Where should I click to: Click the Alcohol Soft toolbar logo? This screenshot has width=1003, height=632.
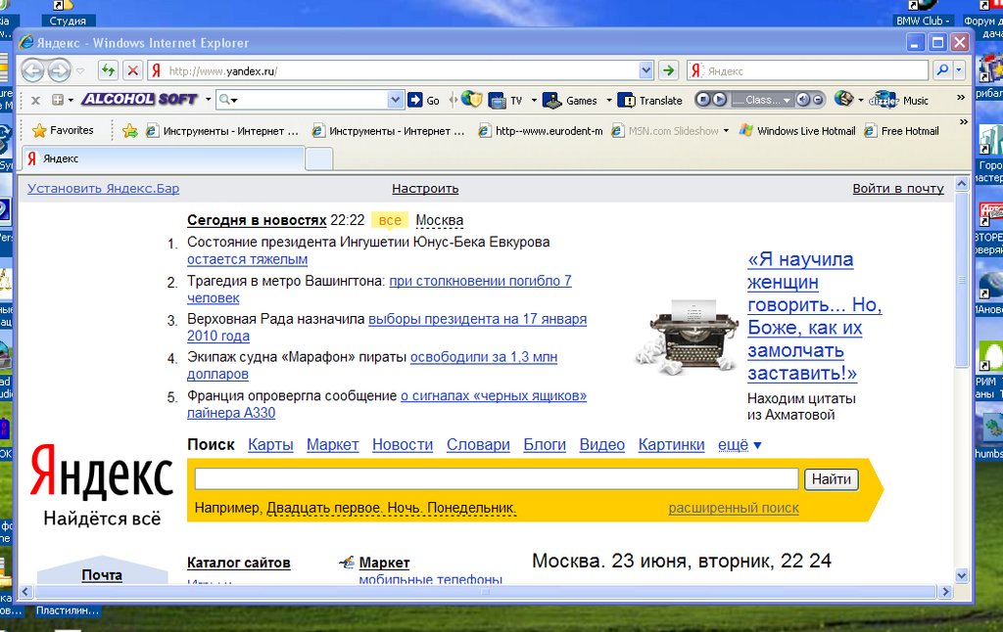coord(139,99)
